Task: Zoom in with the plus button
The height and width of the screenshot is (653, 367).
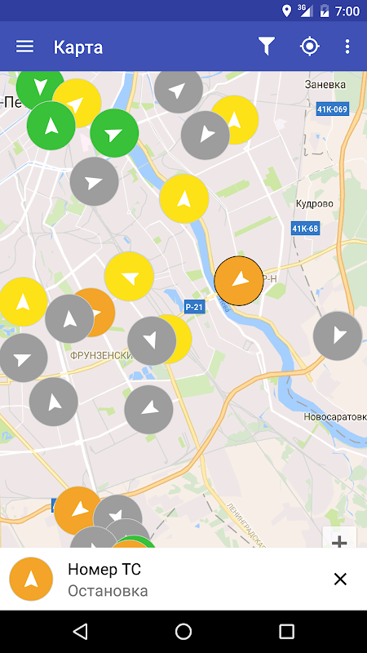Action: click(339, 539)
